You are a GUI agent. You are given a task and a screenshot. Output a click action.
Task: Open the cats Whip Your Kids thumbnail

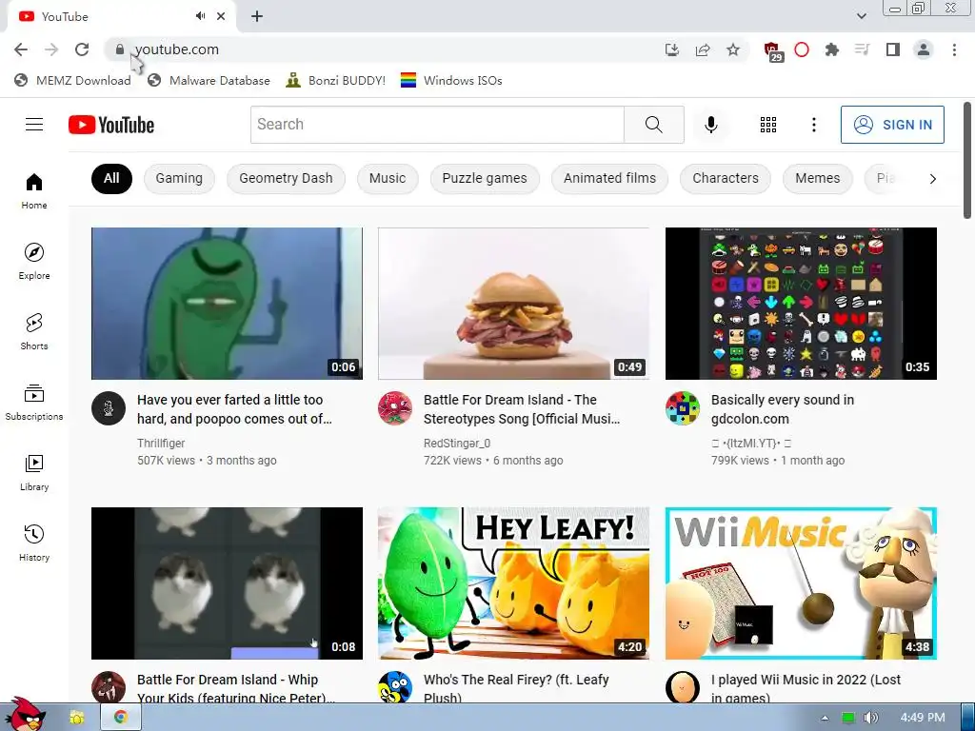227,583
